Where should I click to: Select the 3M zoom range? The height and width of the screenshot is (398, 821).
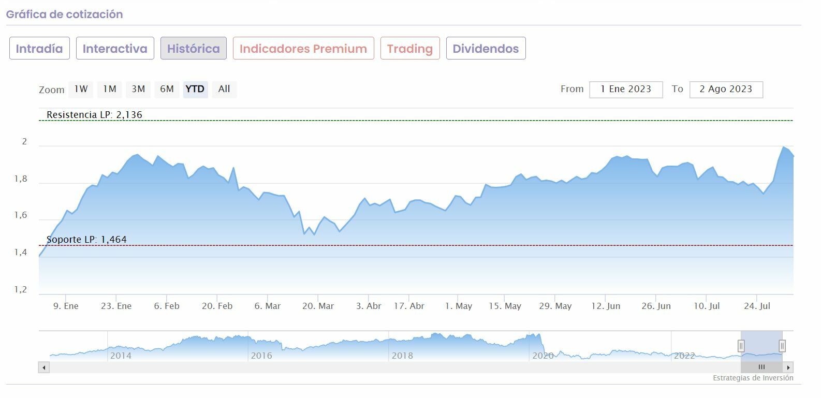pyautogui.click(x=138, y=89)
